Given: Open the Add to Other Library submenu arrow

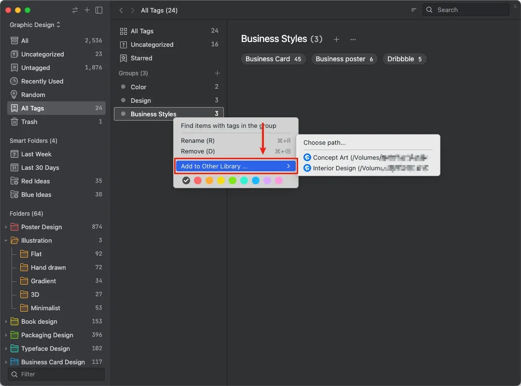Looking at the screenshot, I should 288,166.
